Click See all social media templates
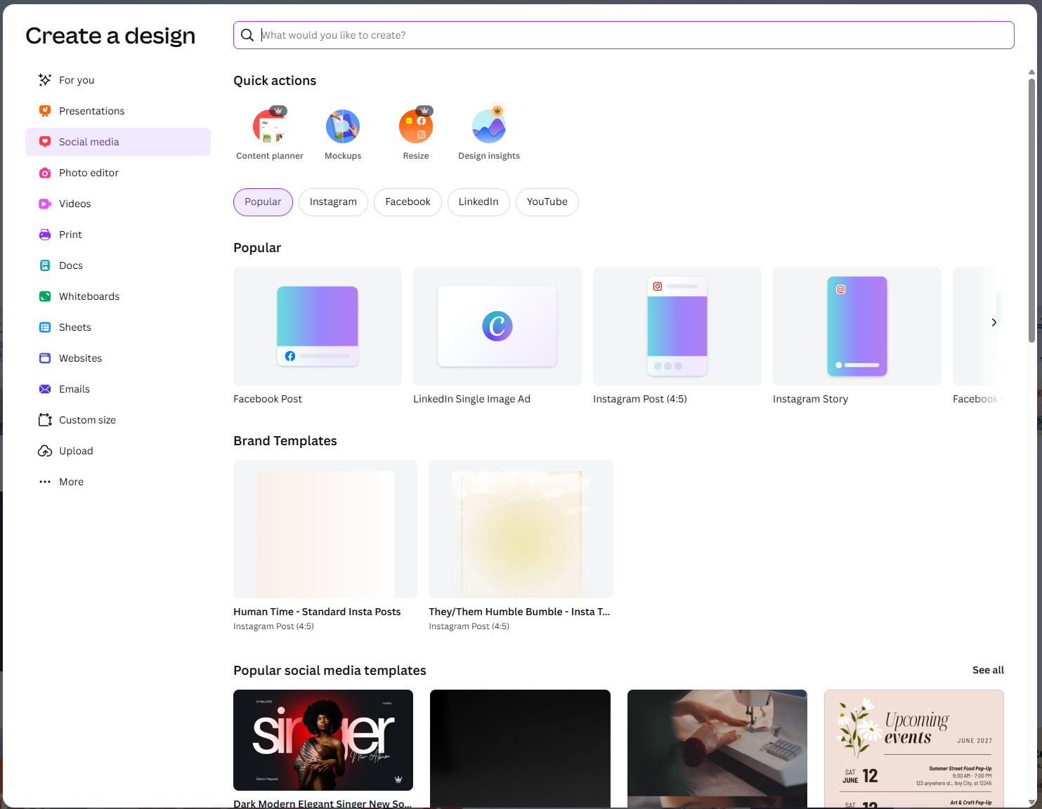This screenshot has width=1042, height=809. pyautogui.click(x=987, y=670)
